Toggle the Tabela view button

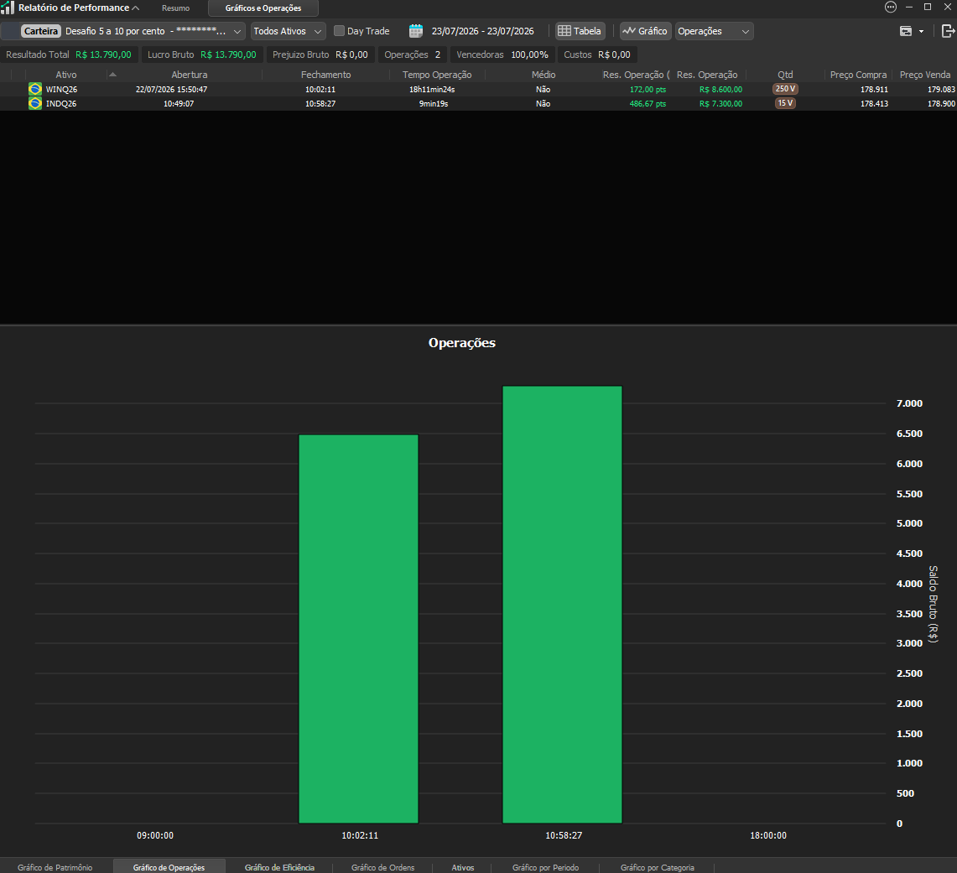[580, 31]
